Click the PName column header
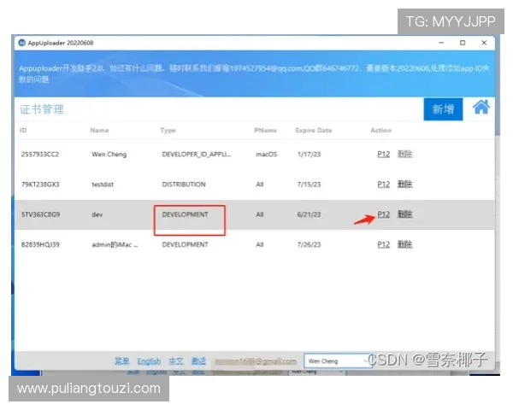 [265, 130]
